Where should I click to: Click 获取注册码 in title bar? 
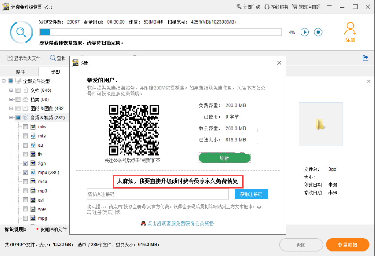click(x=306, y=7)
